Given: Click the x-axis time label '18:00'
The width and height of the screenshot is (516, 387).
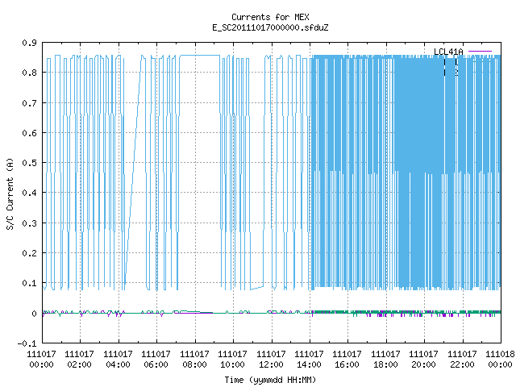Looking at the screenshot, I should pos(385,364).
